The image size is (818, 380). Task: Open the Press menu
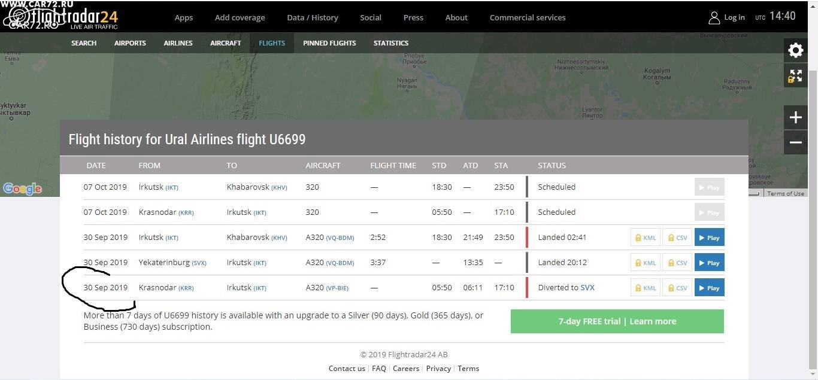pos(413,17)
